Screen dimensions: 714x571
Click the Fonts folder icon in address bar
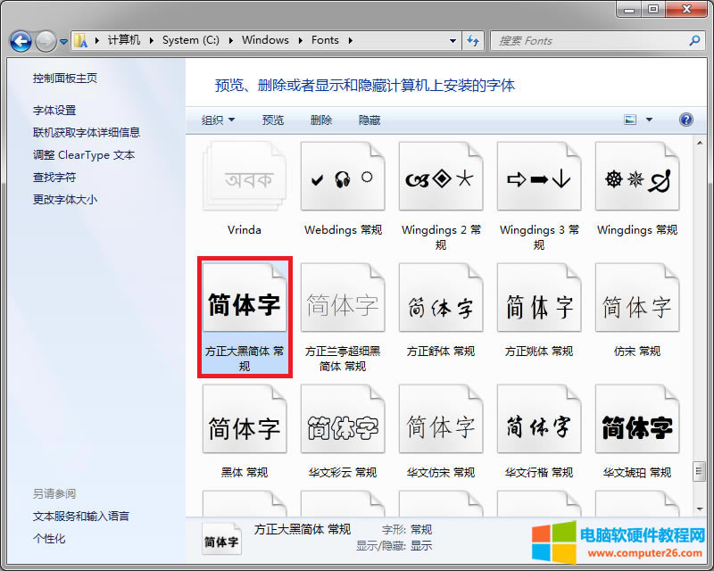coord(81,40)
